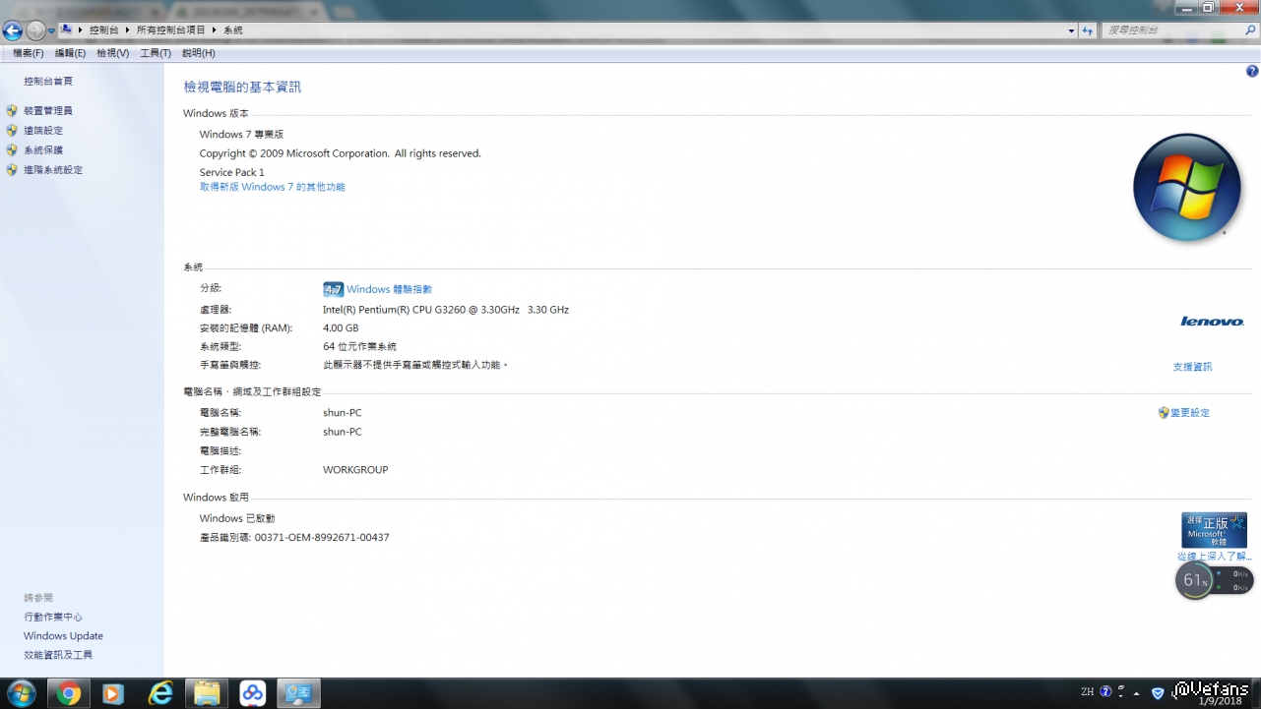Open the 編輯(E) menu
The width and height of the screenshot is (1261, 709).
coord(70,53)
